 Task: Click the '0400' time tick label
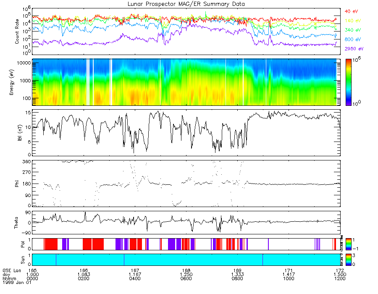[135, 278]
